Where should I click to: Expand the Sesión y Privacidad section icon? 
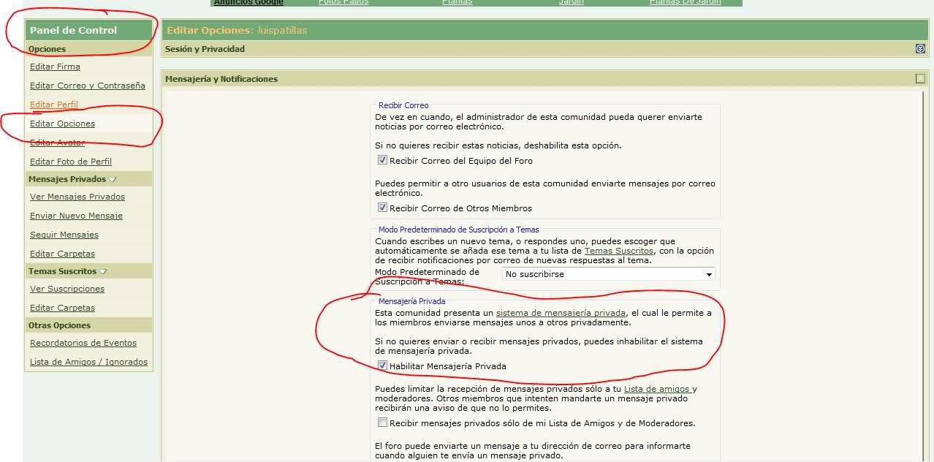click(920, 49)
